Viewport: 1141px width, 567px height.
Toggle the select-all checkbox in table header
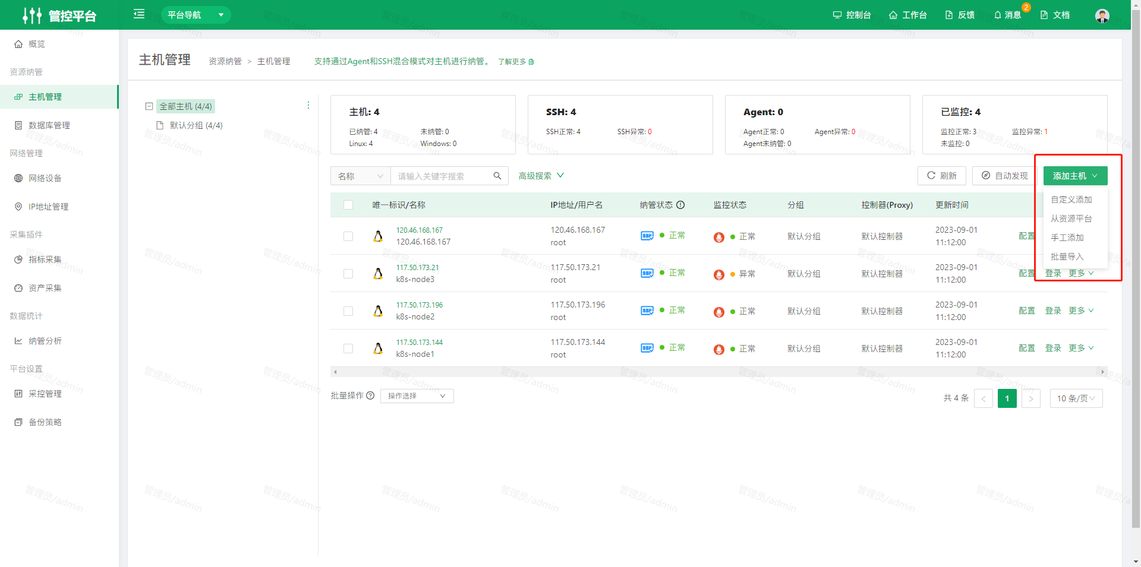pyautogui.click(x=348, y=205)
